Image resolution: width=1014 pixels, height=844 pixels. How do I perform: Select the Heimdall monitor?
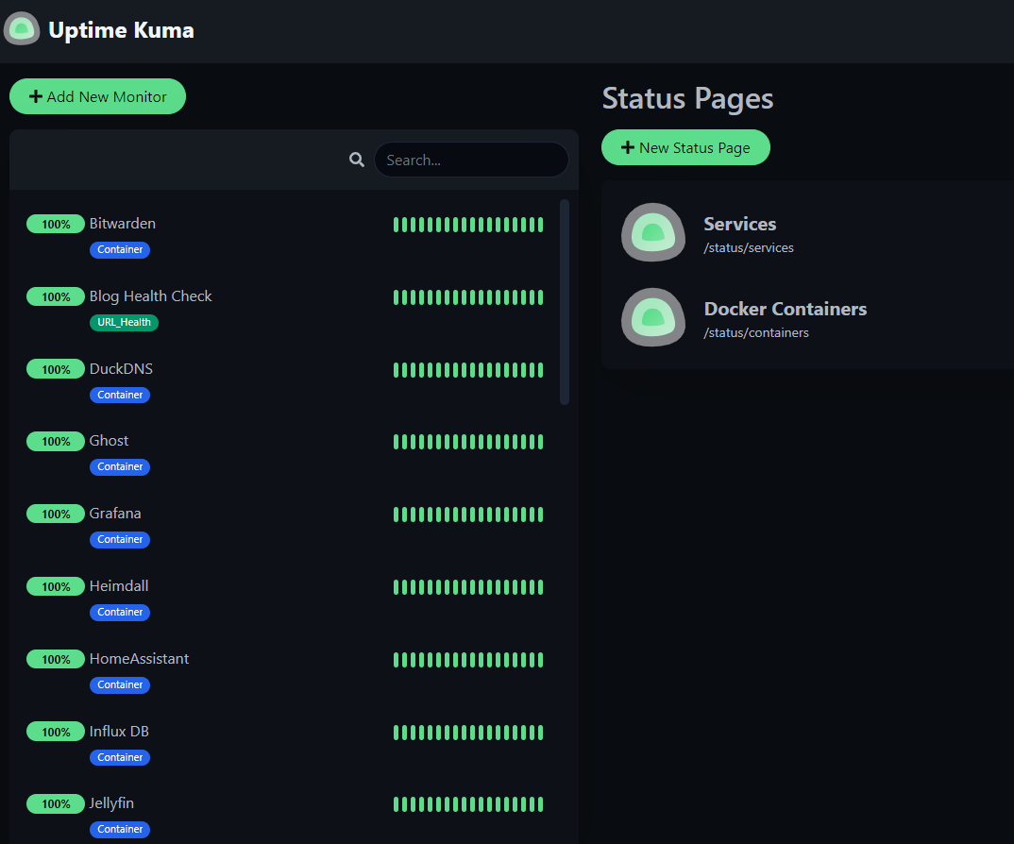(284, 599)
